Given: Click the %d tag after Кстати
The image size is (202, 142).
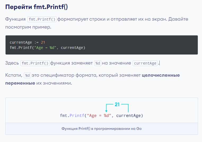Looking at the screenshot, I should tap(27, 75).
